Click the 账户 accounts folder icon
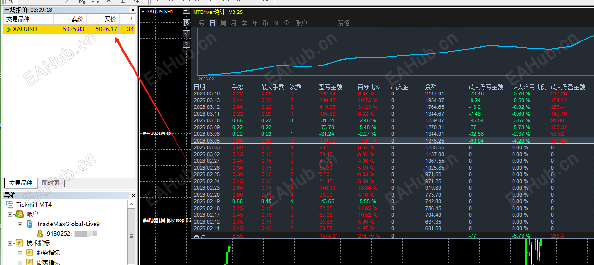Viewport: 594px width, 265px height. point(20,214)
